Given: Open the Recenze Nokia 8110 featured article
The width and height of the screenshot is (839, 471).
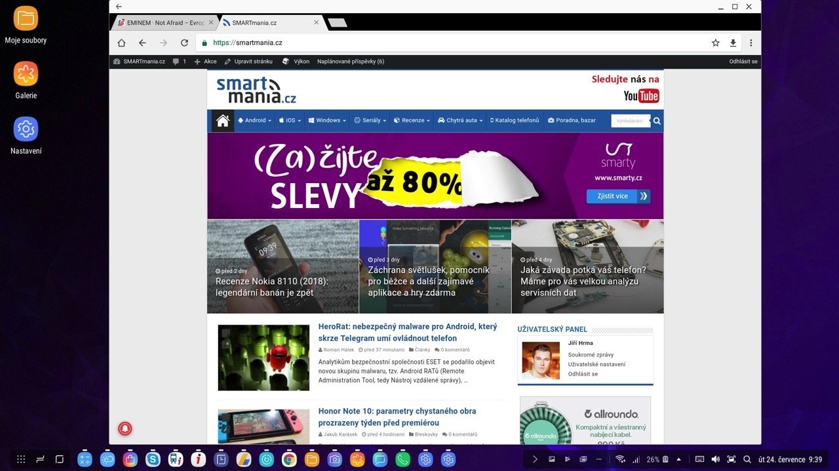Looking at the screenshot, I should pyautogui.click(x=283, y=267).
